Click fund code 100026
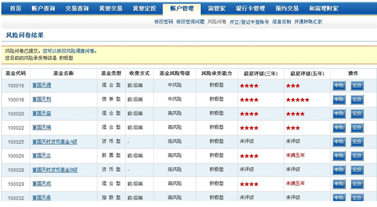 (16, 156)
